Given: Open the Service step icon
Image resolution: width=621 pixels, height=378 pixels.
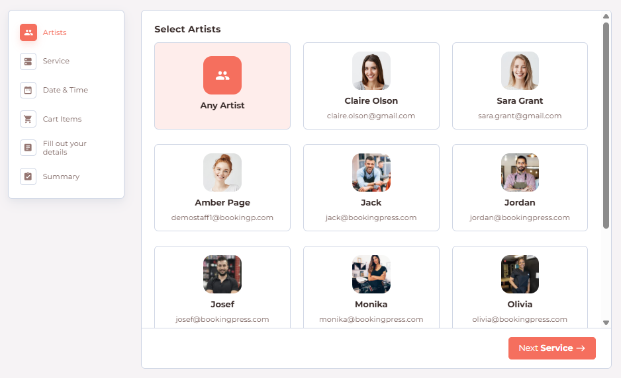Looking at the screenshot, I should (x=28, y=61).
